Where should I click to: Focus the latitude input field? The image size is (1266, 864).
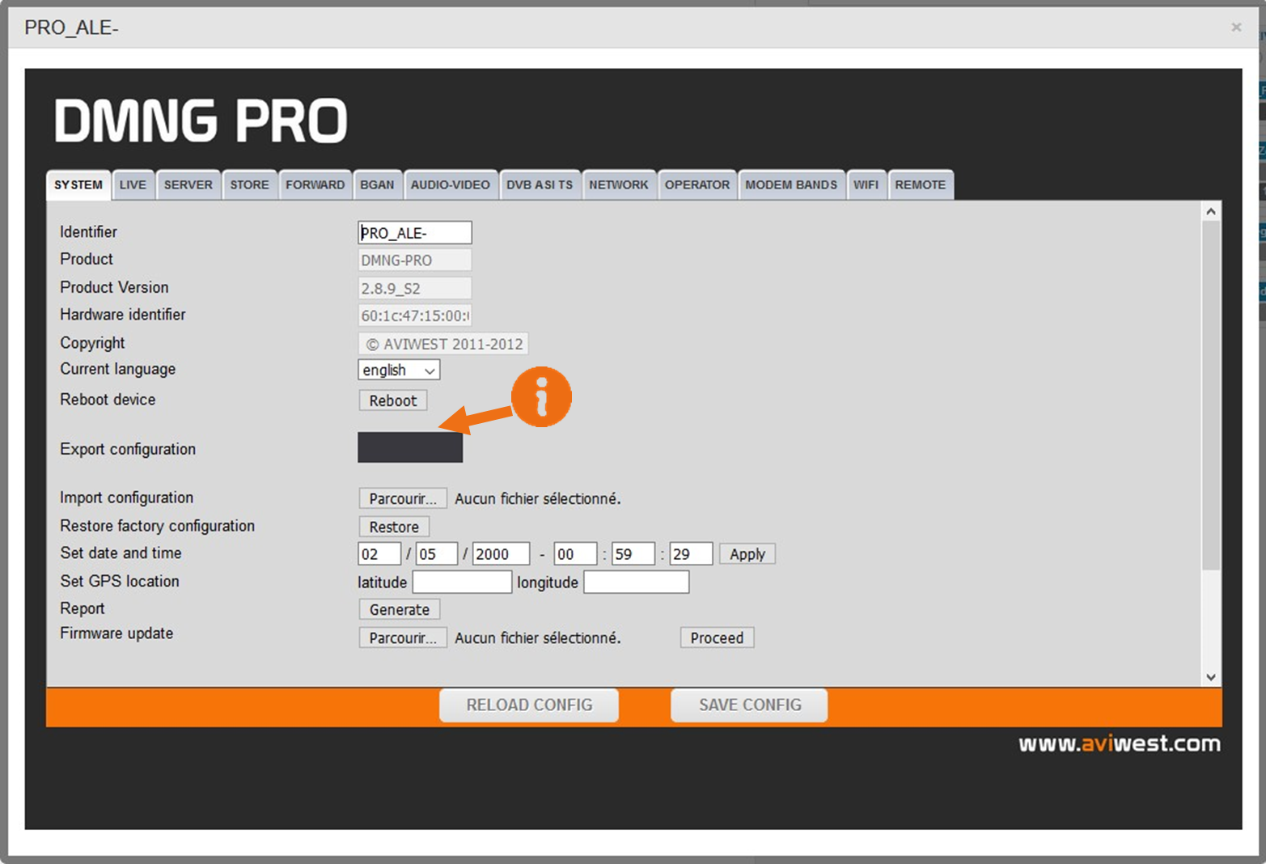[462, 582]
